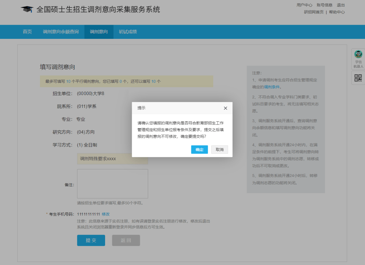Click the 返回 return button

pos(126,240)
